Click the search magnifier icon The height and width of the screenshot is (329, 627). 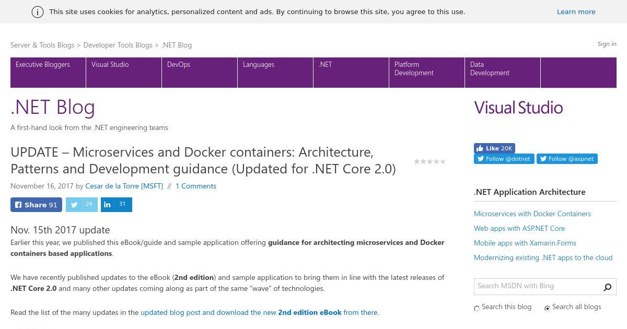click(607, 287)
